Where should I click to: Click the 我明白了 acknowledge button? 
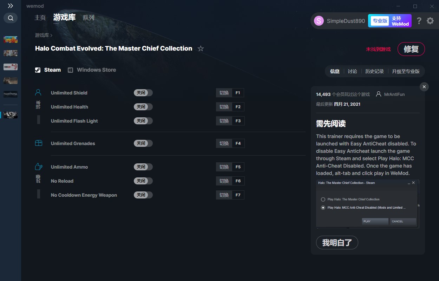(337, 242)
